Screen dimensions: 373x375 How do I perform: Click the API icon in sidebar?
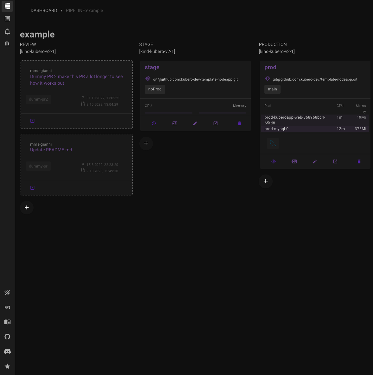point(7,307)
